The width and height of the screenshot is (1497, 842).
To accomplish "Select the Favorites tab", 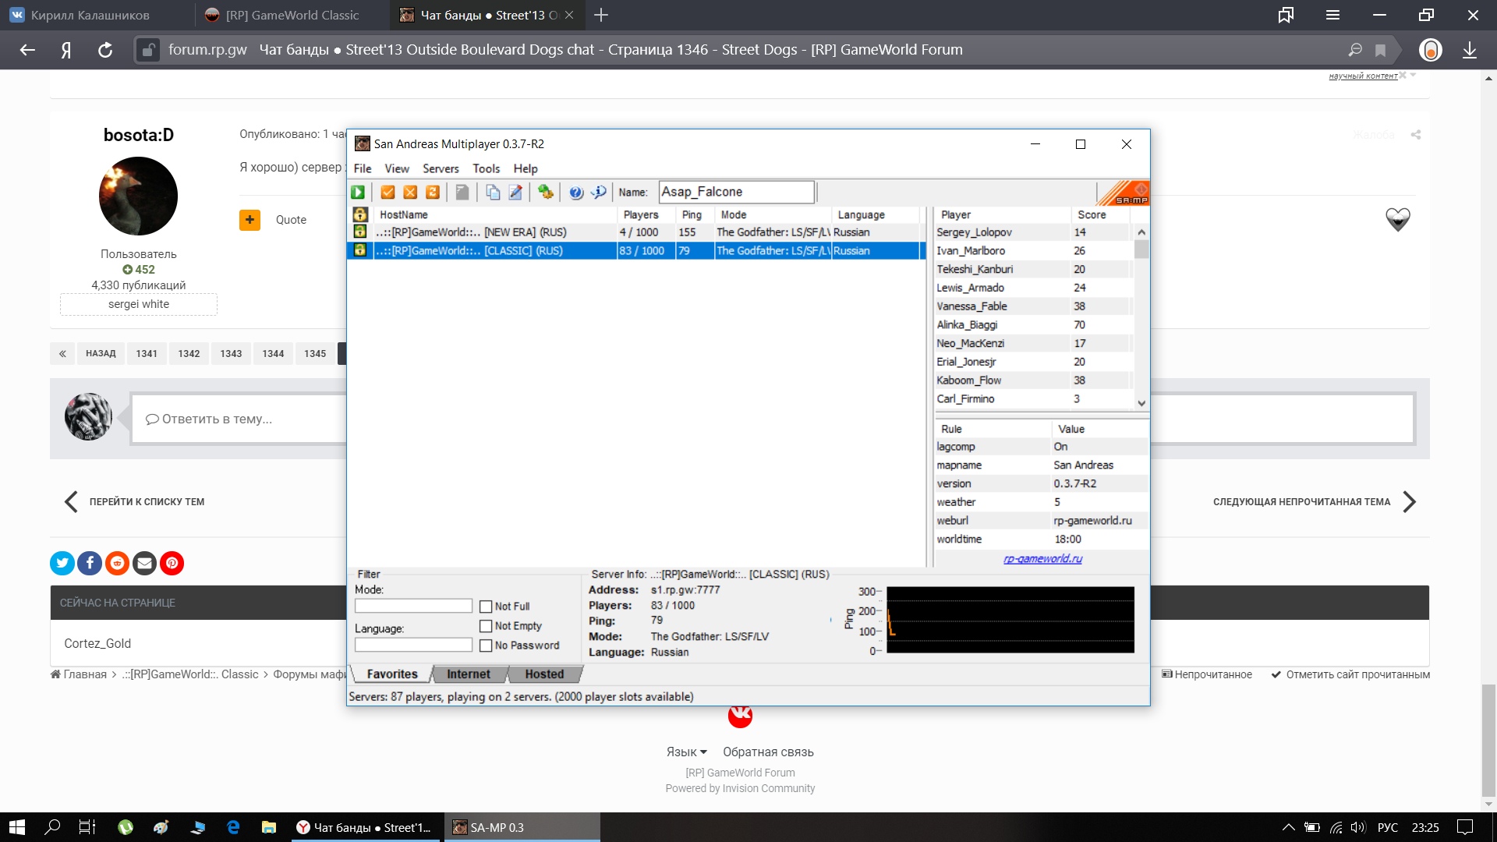I will click(x=392, y=674).
